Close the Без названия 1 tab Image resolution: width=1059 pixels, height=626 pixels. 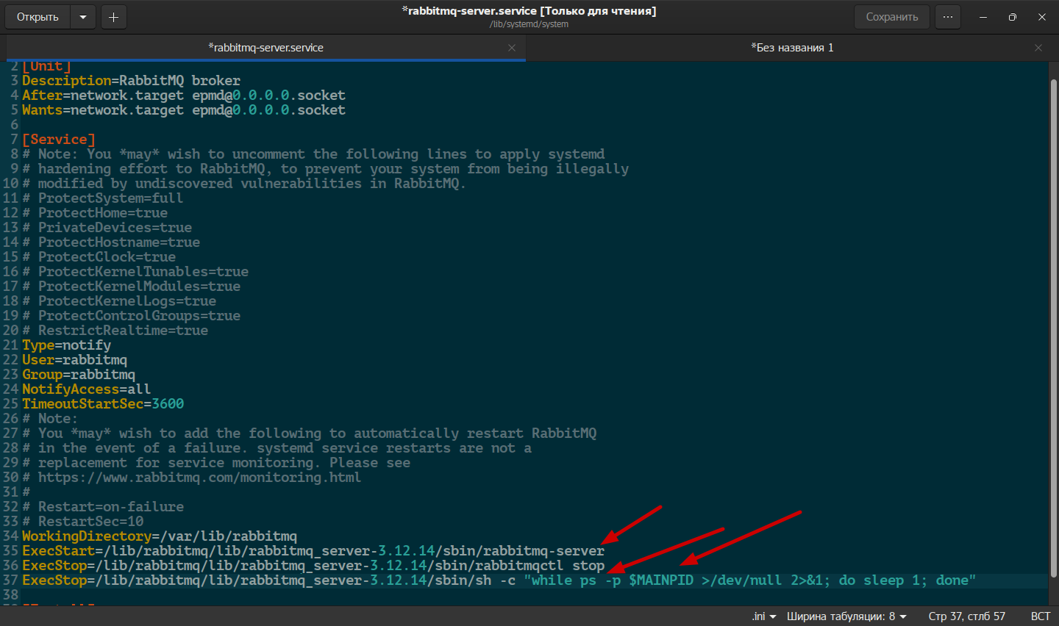tap(1038, 48)
